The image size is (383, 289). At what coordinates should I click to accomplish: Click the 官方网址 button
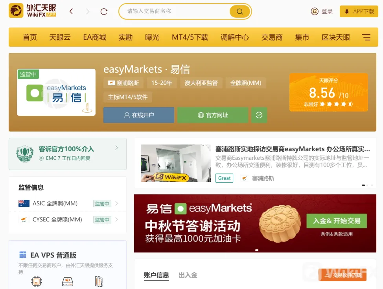point(213,115)
